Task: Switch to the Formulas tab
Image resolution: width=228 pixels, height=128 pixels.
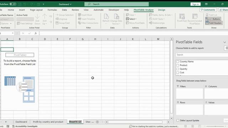Action: point(52,10)
